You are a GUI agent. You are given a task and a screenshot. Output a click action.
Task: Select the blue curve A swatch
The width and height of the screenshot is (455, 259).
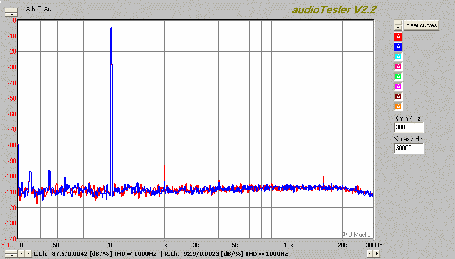(398, 46)
